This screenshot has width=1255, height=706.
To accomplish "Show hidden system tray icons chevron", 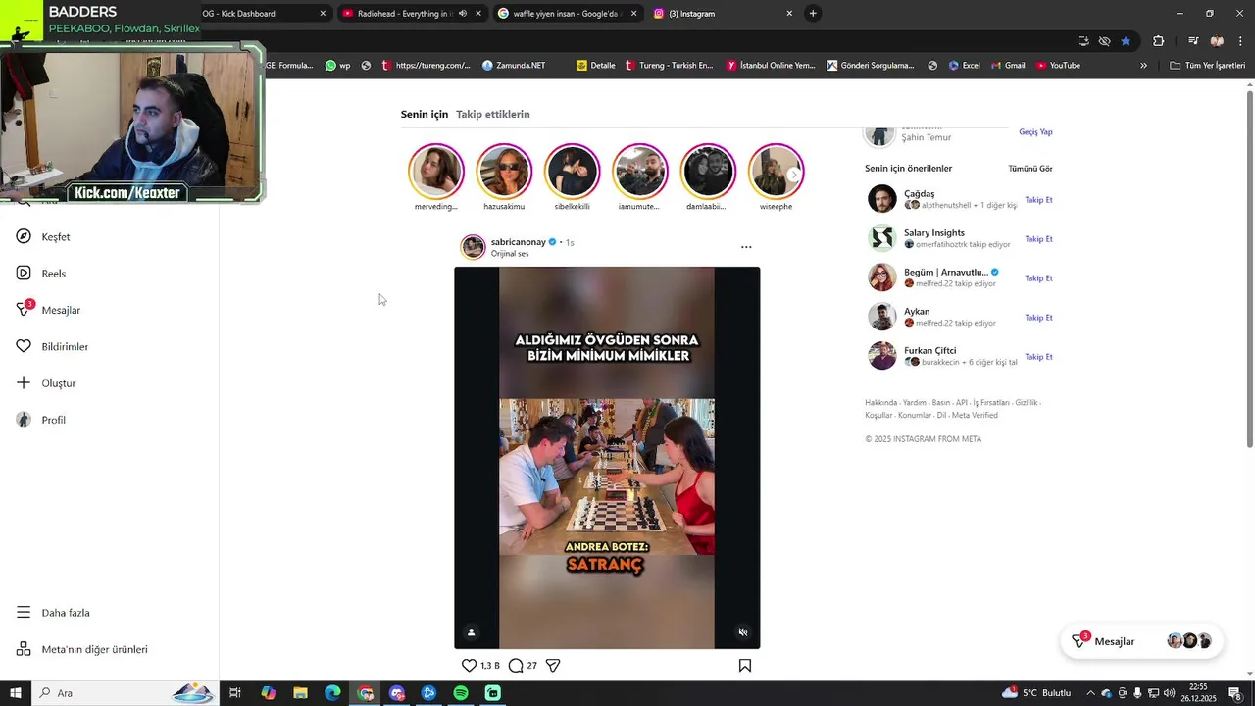I will point(1090,693).
